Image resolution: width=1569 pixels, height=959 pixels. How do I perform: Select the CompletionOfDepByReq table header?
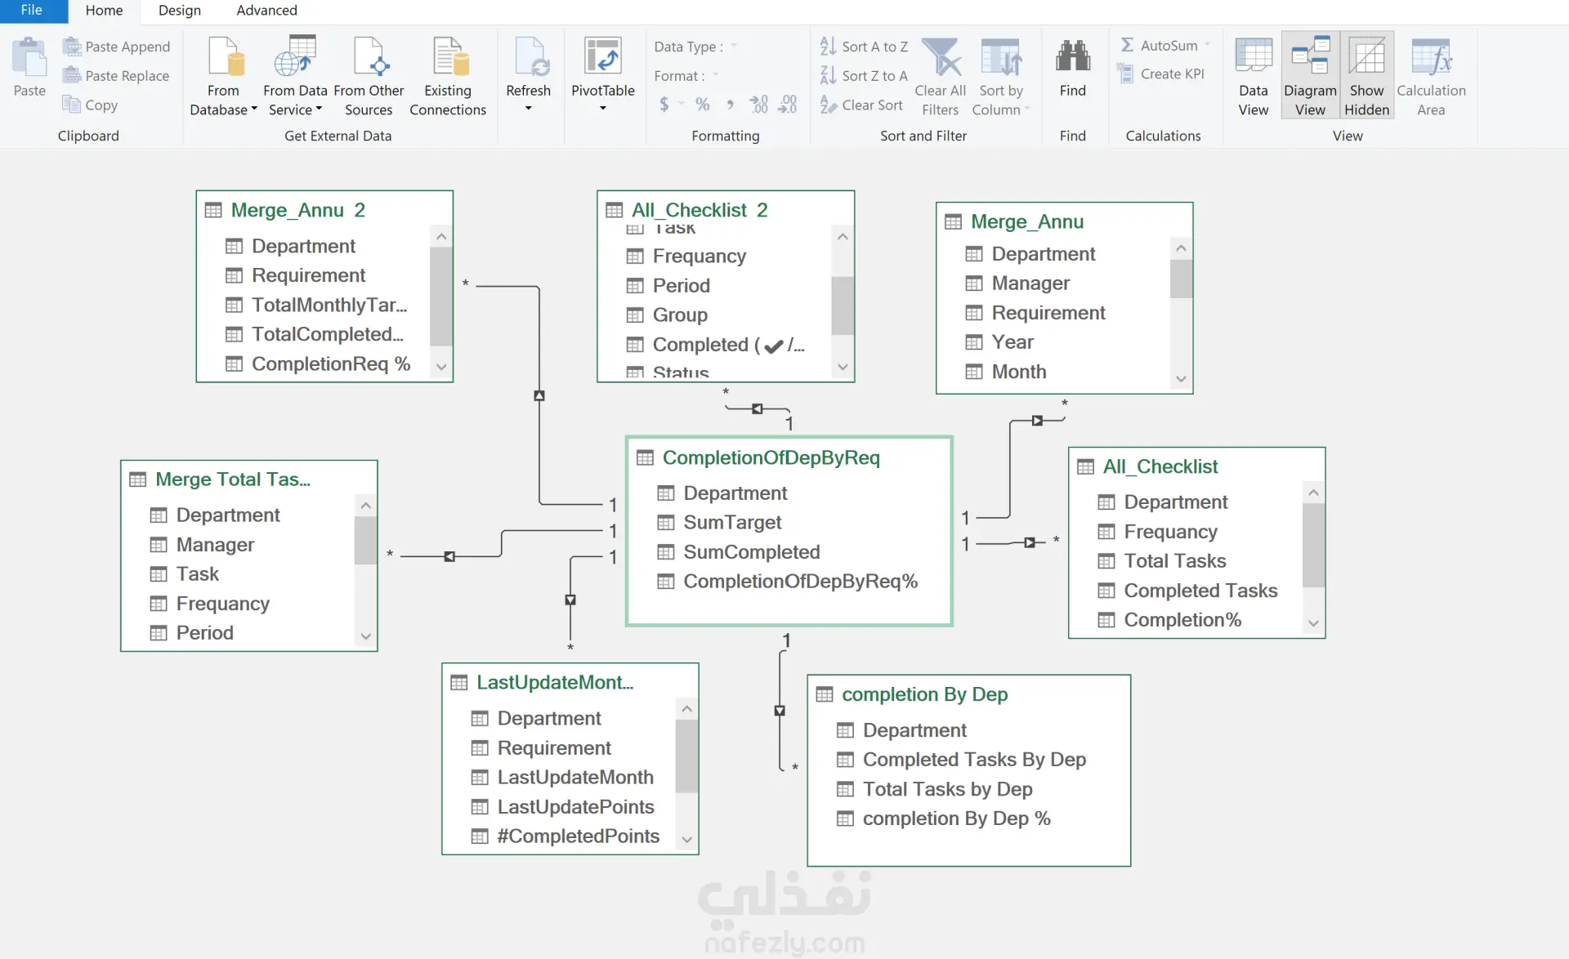pos(771,457)
